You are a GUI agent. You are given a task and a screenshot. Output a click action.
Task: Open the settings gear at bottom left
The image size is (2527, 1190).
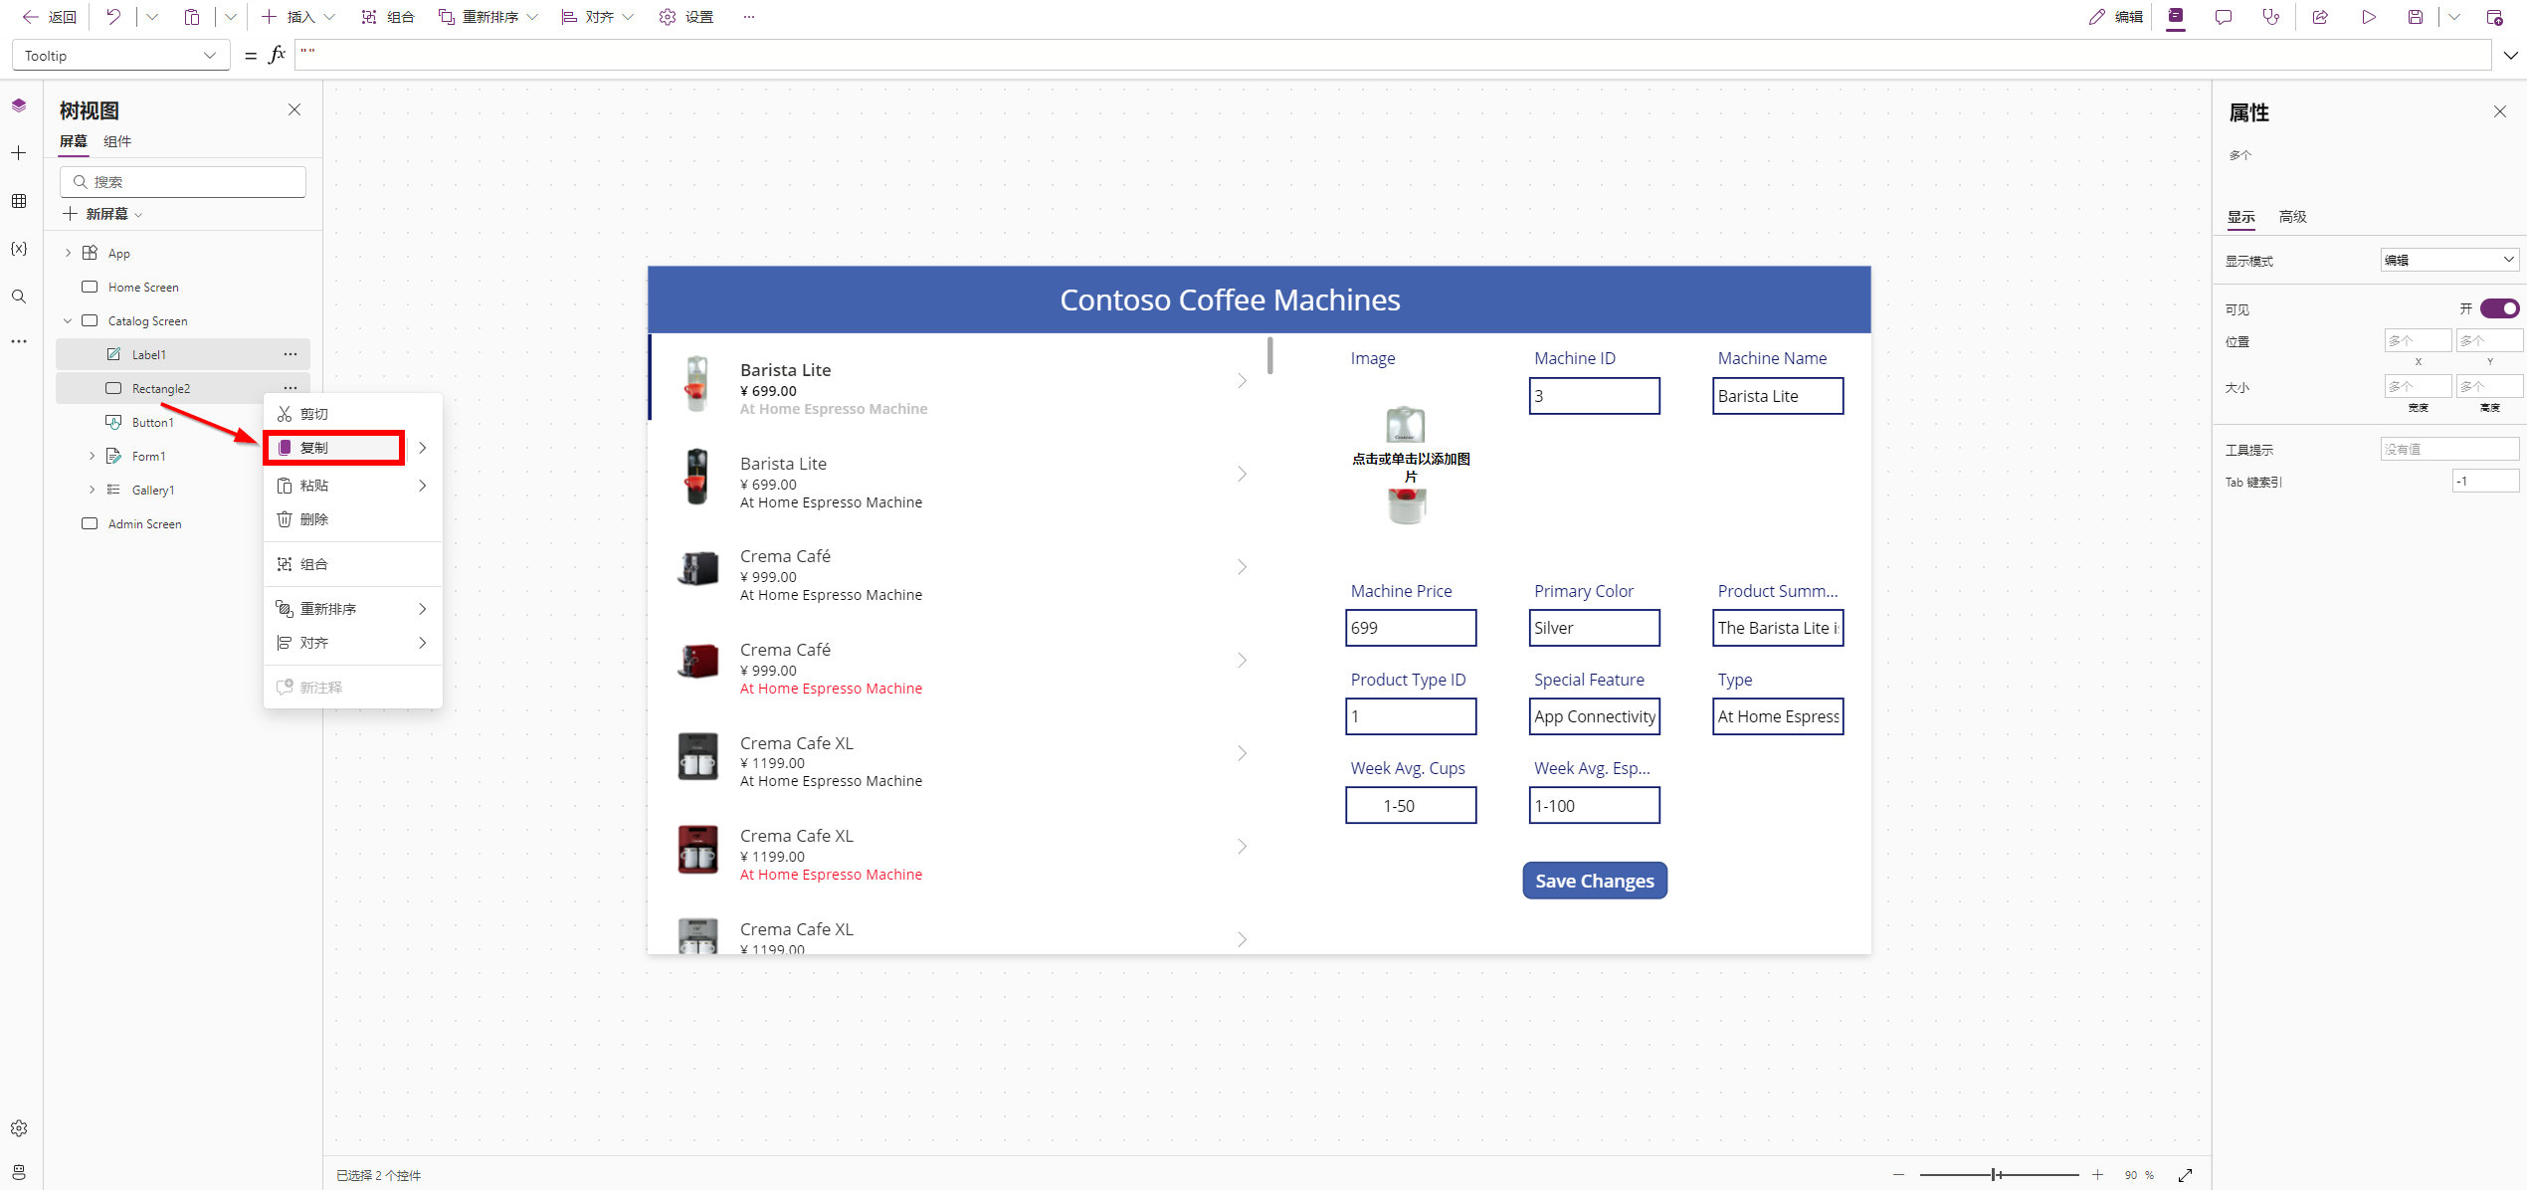pyautogui.click(x=19, y=1128)
